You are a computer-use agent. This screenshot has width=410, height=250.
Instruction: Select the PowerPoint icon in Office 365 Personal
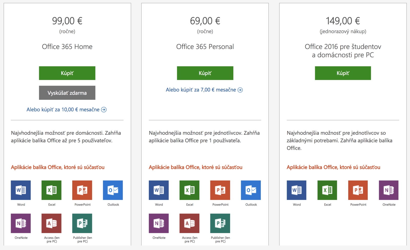coord(220,190)
